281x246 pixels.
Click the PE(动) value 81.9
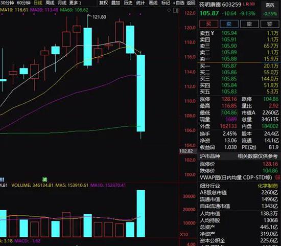tap(273, 147)
